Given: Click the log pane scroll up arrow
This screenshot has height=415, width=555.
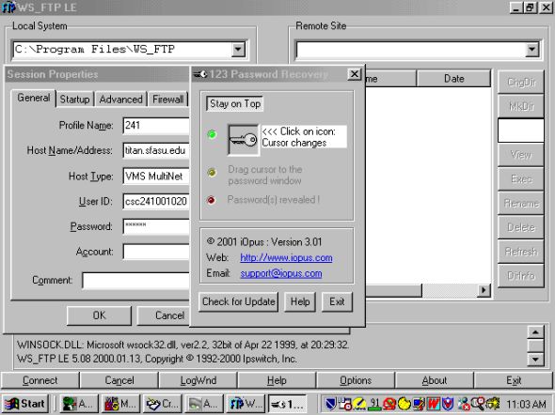Looking at the screenshot, I should [x=535, y=332].
